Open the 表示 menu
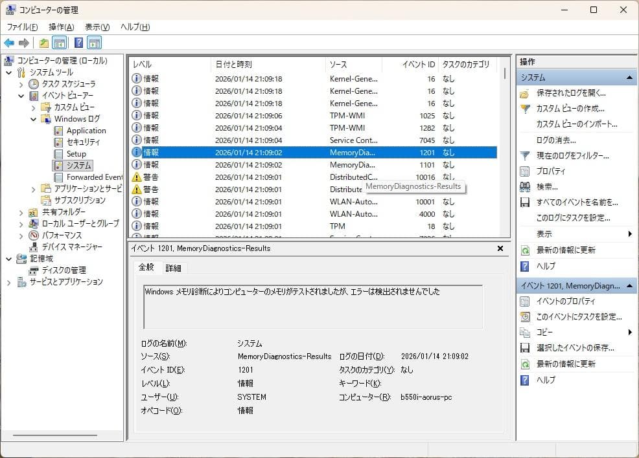The image size is (639, 458). click(95, 27)
